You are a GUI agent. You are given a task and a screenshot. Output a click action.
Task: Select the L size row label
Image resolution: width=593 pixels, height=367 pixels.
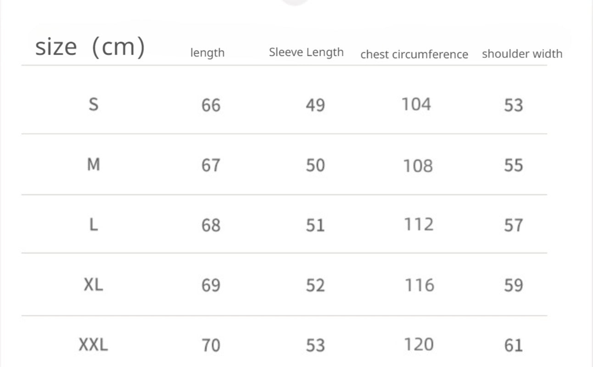(x=93, y=225)
